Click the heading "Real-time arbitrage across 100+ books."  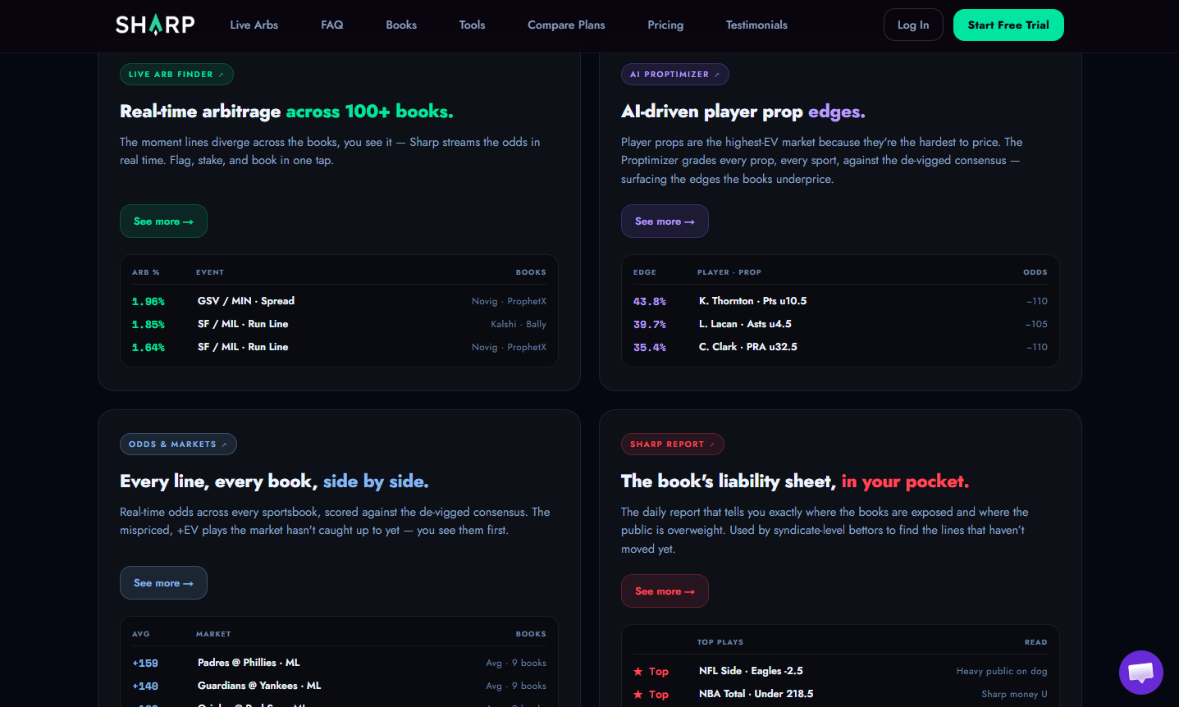(286, 112)
